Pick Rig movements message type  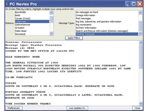pyautogui.click(x=107, y=25)
